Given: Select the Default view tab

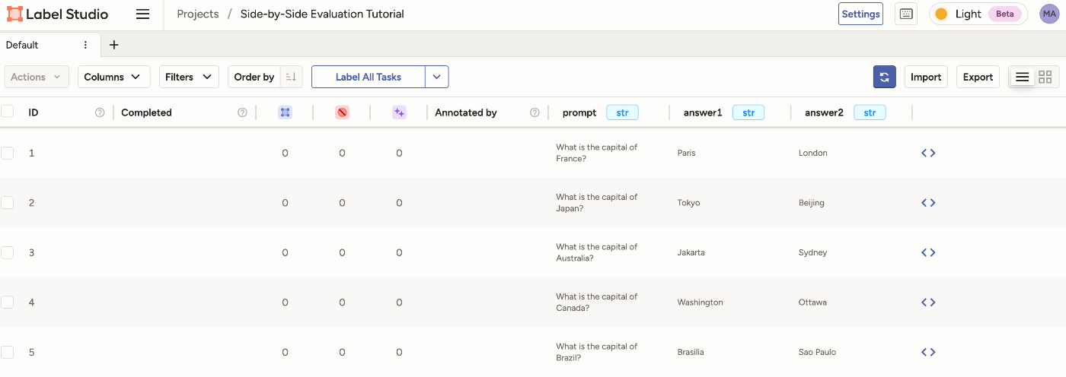Looking at the screenshot, I should [x=23, y=45].
